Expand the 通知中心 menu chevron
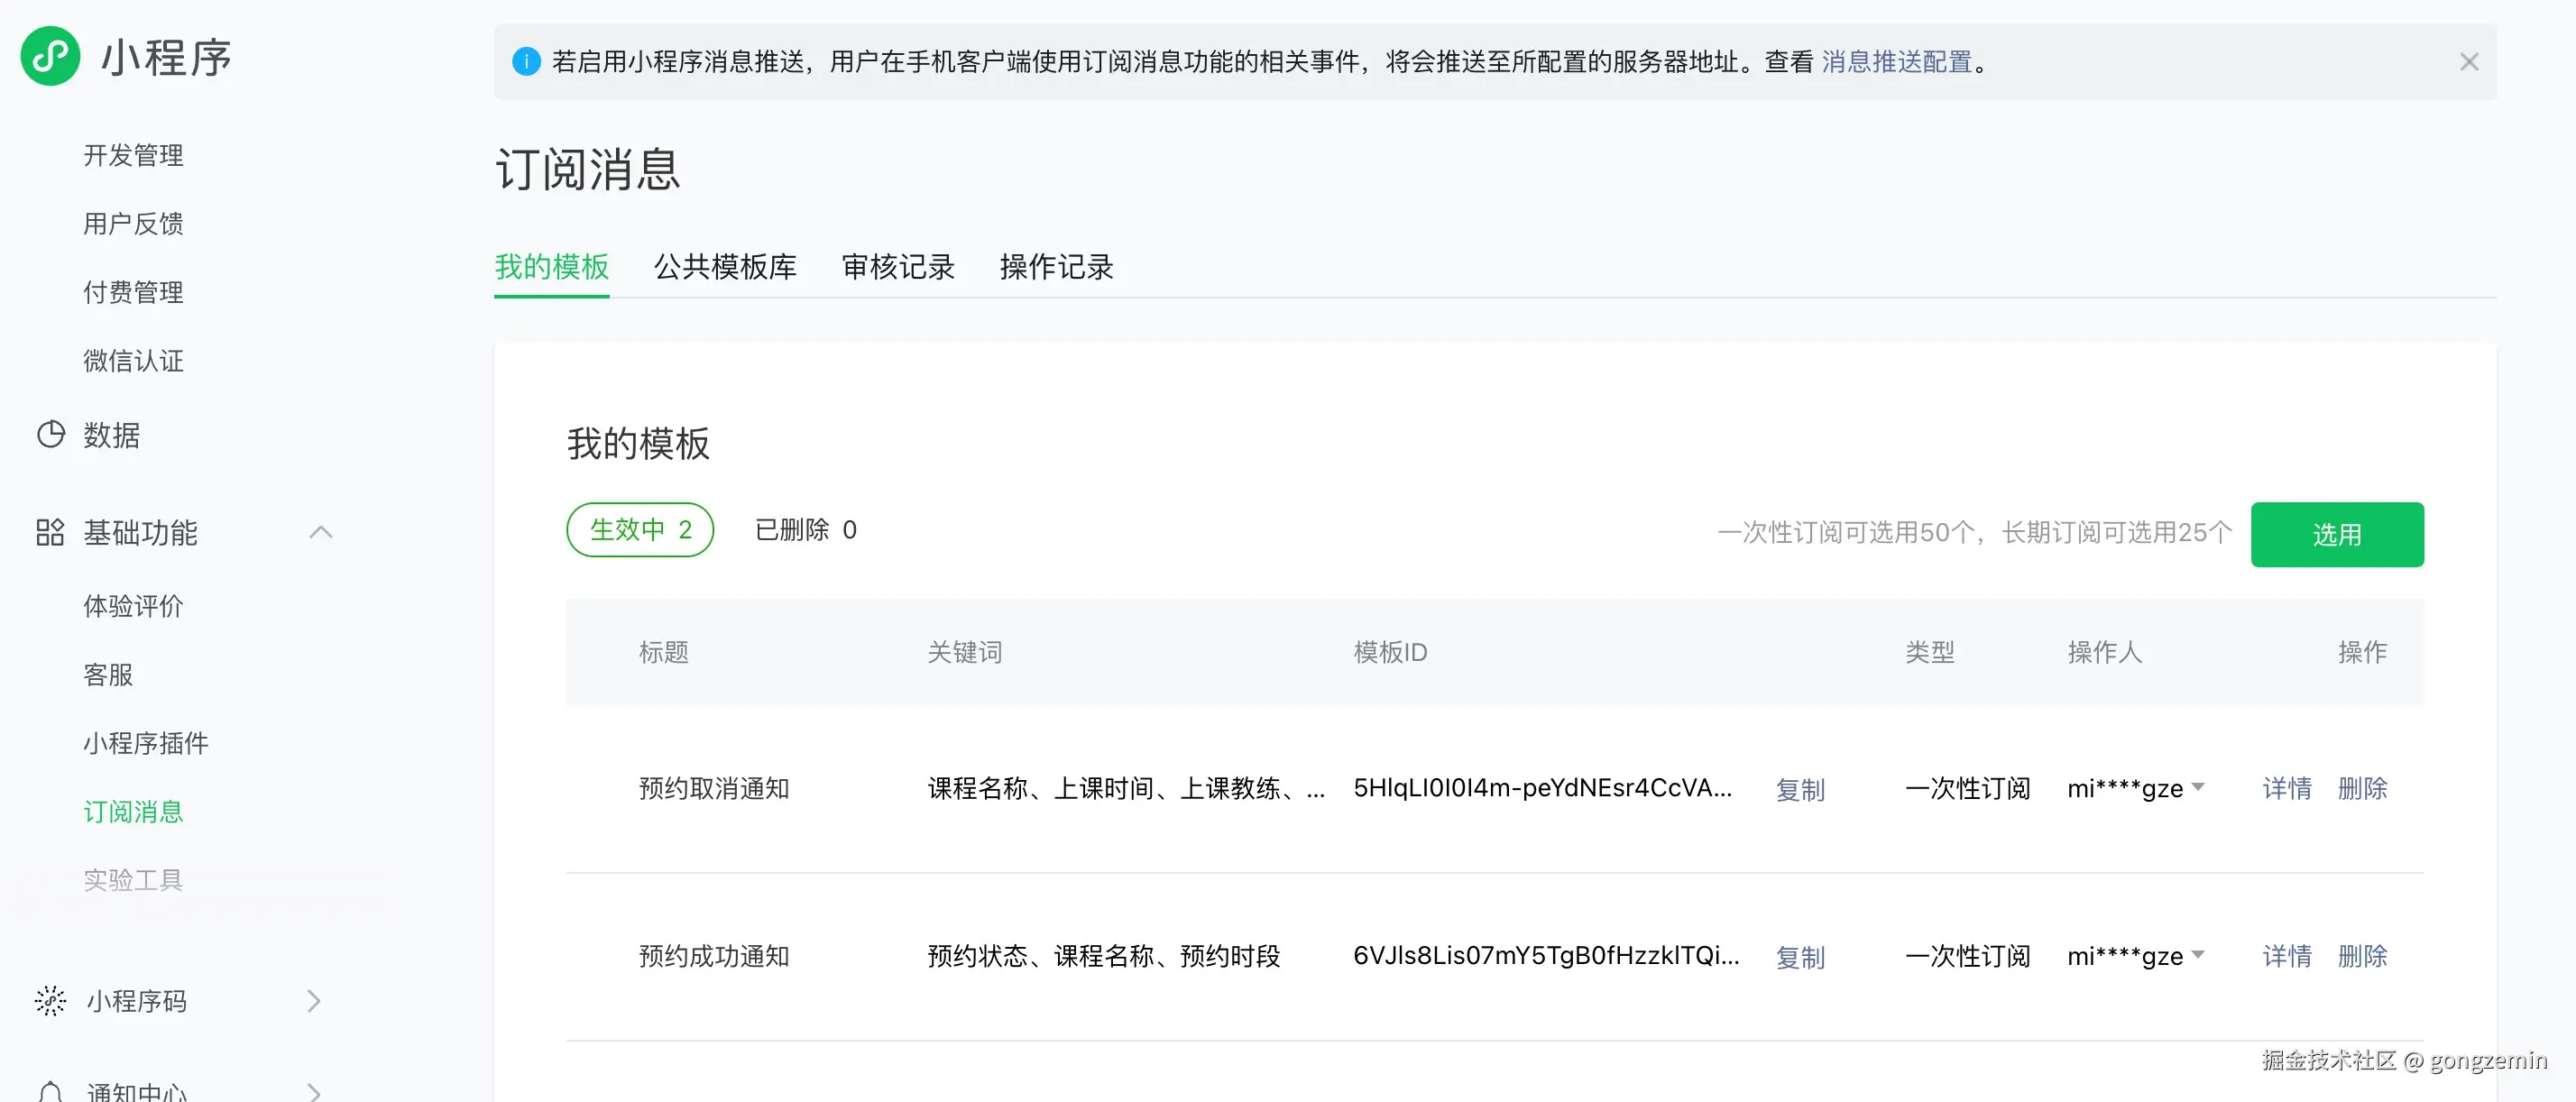 pos(314,1091)
